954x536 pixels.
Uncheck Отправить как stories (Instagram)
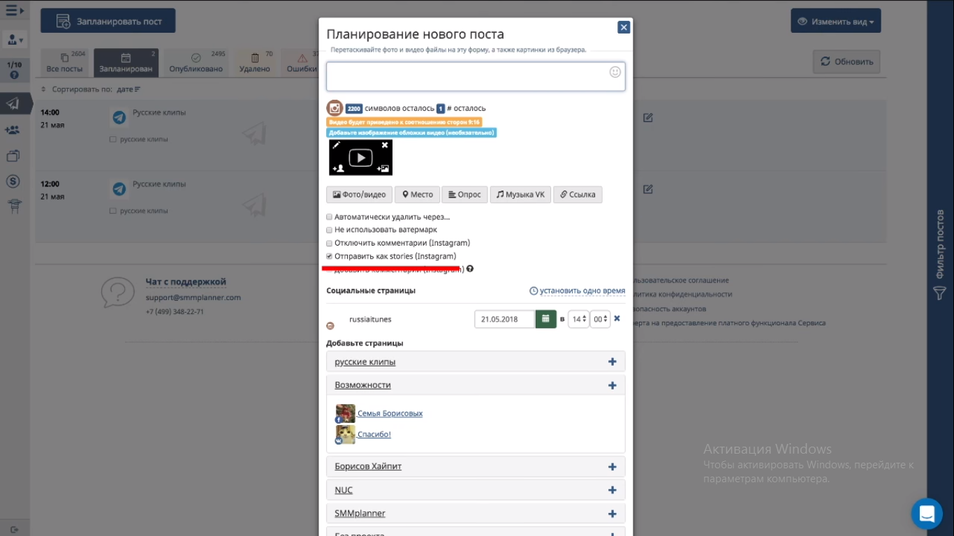[x=330, y=256]
